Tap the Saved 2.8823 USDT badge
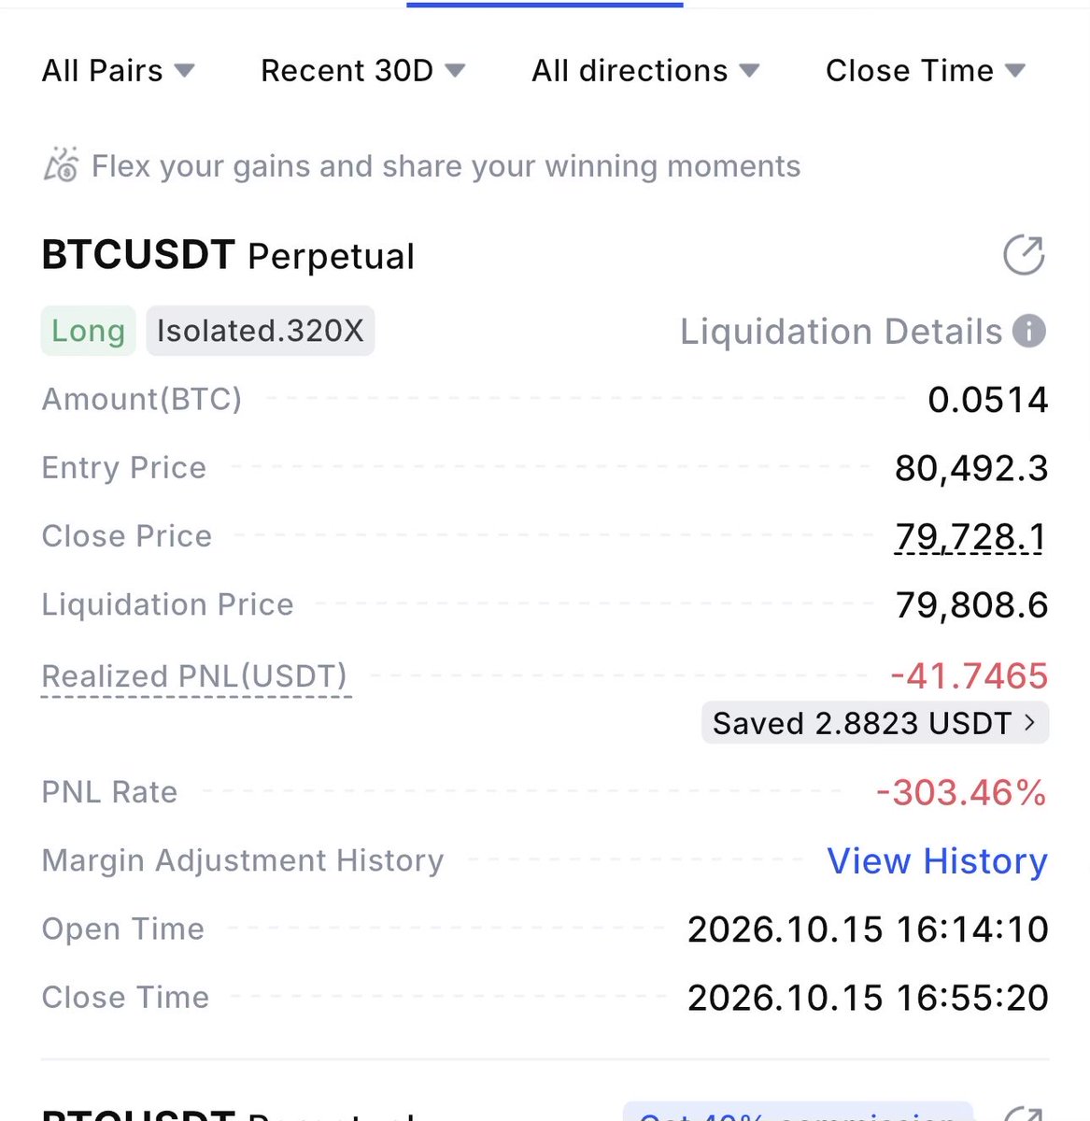 coord(875,722)
